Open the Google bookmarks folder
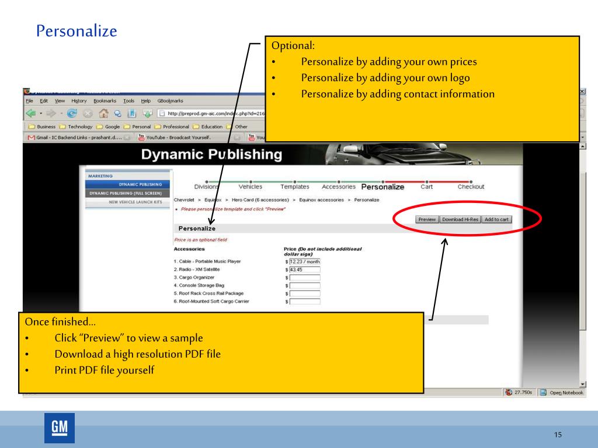598x448 pixels. coord(108,127)
